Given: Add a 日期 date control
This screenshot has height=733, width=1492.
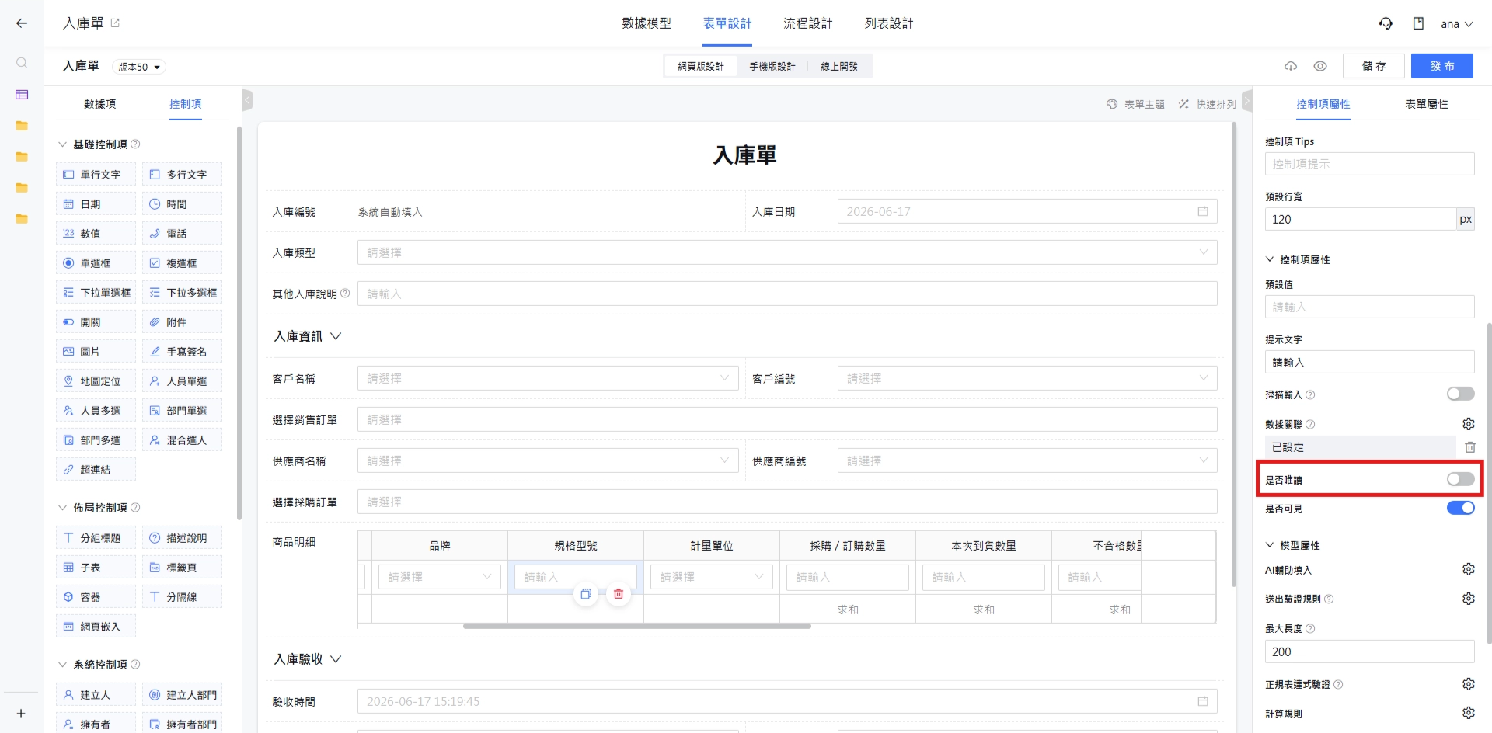Looking at the screenshot, I should [x=96, y=204].
